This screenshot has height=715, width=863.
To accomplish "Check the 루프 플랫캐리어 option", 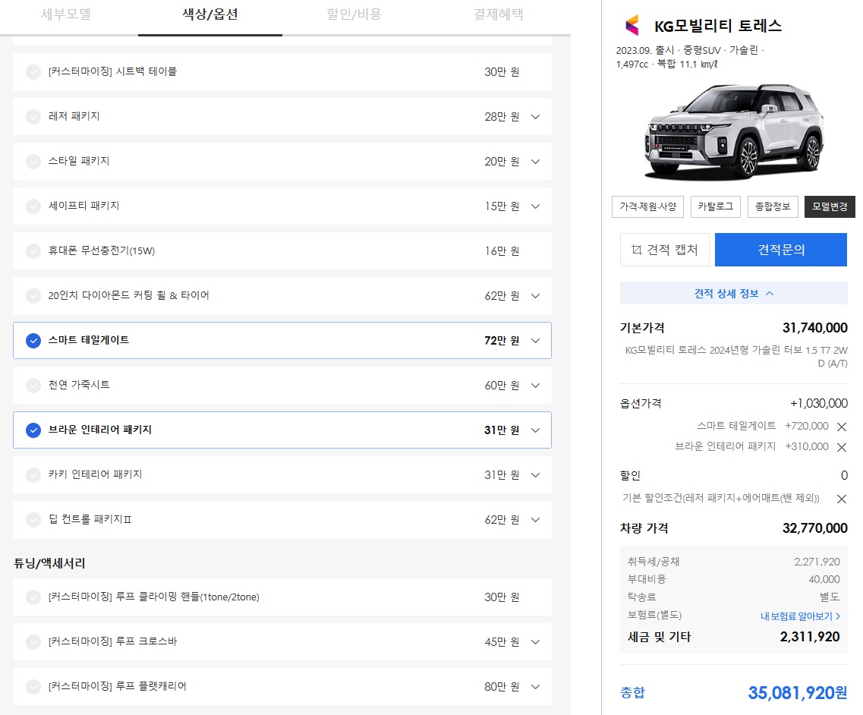I will [x=33, y=686].
